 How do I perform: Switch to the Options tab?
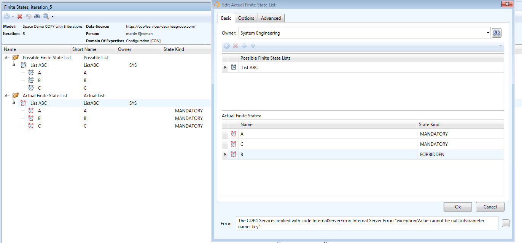246,18
